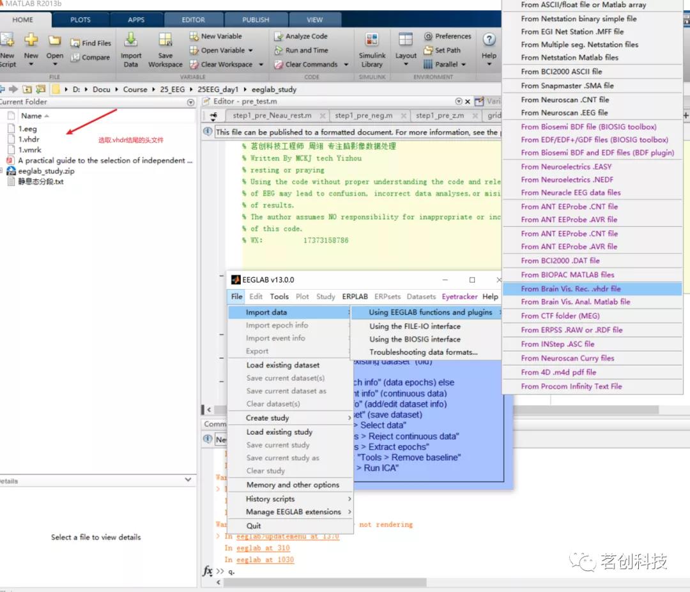690x592 pixels.
Task: Switch to the PLOTS ribbon tab
Action: tap(80, 20)
